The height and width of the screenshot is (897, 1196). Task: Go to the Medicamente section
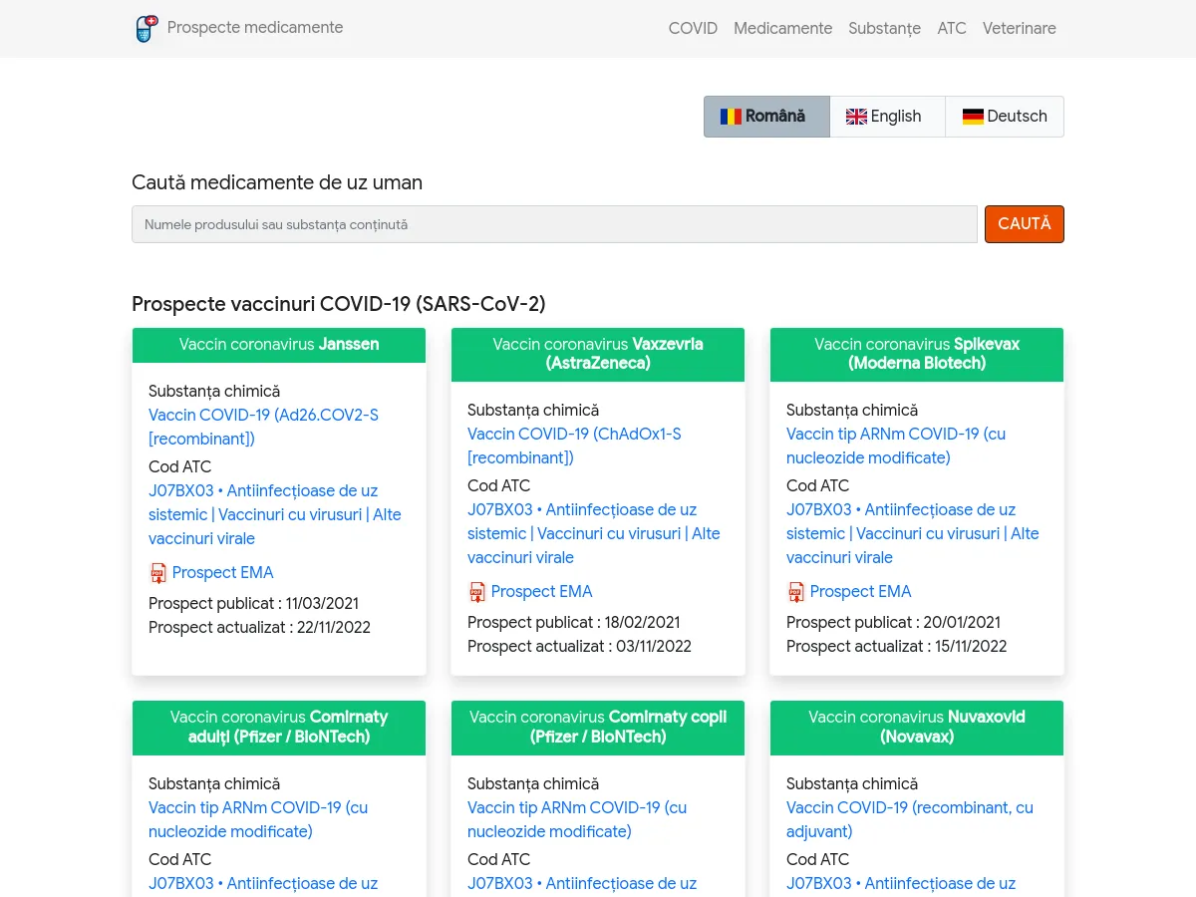[782, 28]
